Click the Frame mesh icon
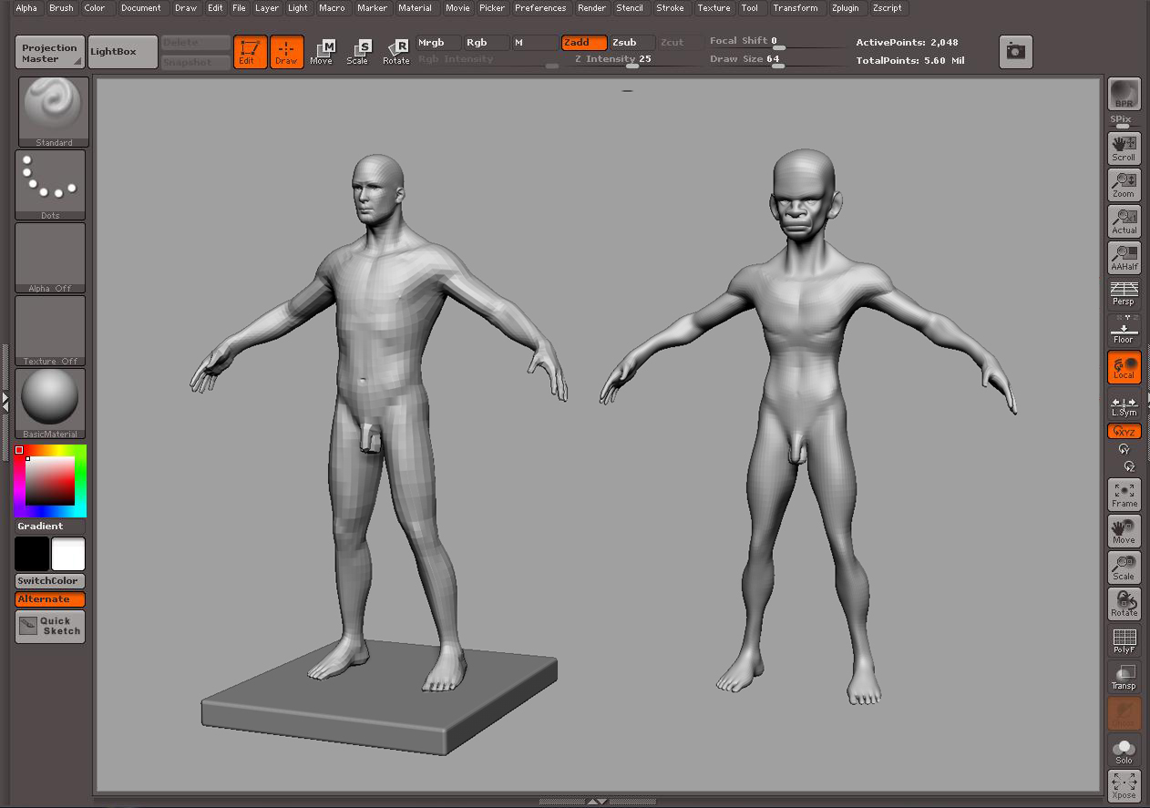 [x=1124, y=495]
